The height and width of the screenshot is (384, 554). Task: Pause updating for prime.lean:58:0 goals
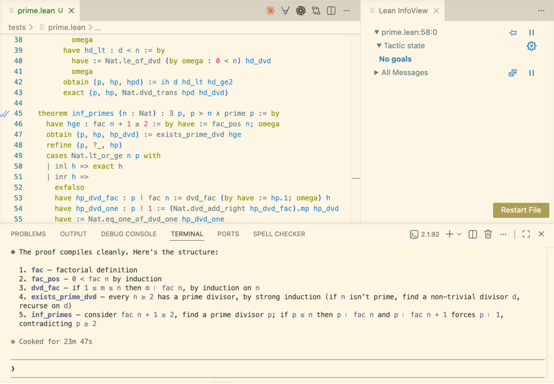pyautogui.click(x=531, y=32)
